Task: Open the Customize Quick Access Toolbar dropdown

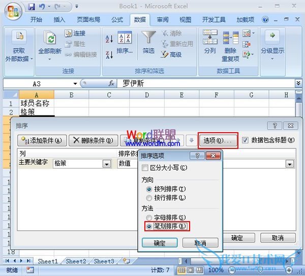Action: [77, 7]
